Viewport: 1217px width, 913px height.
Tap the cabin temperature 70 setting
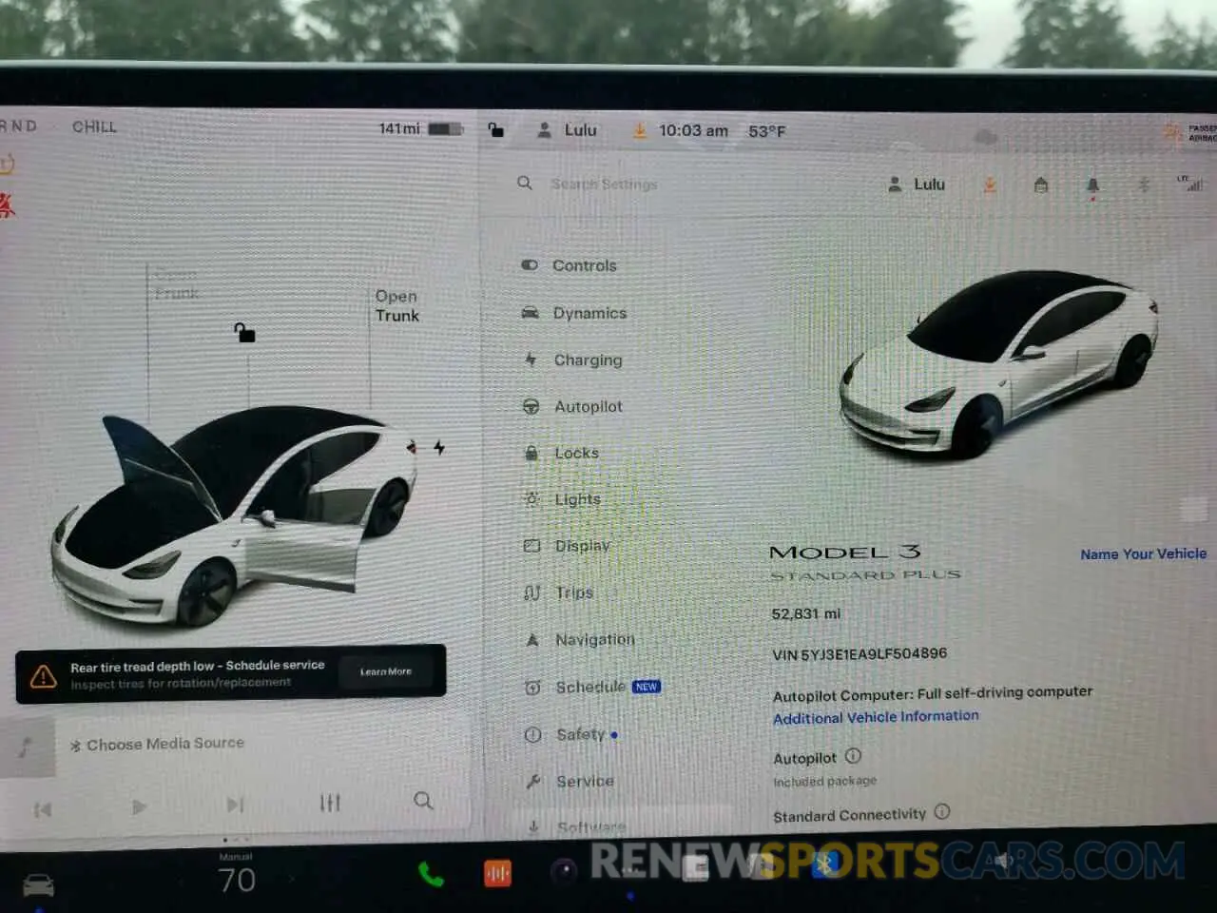click(x=237, y=880)
